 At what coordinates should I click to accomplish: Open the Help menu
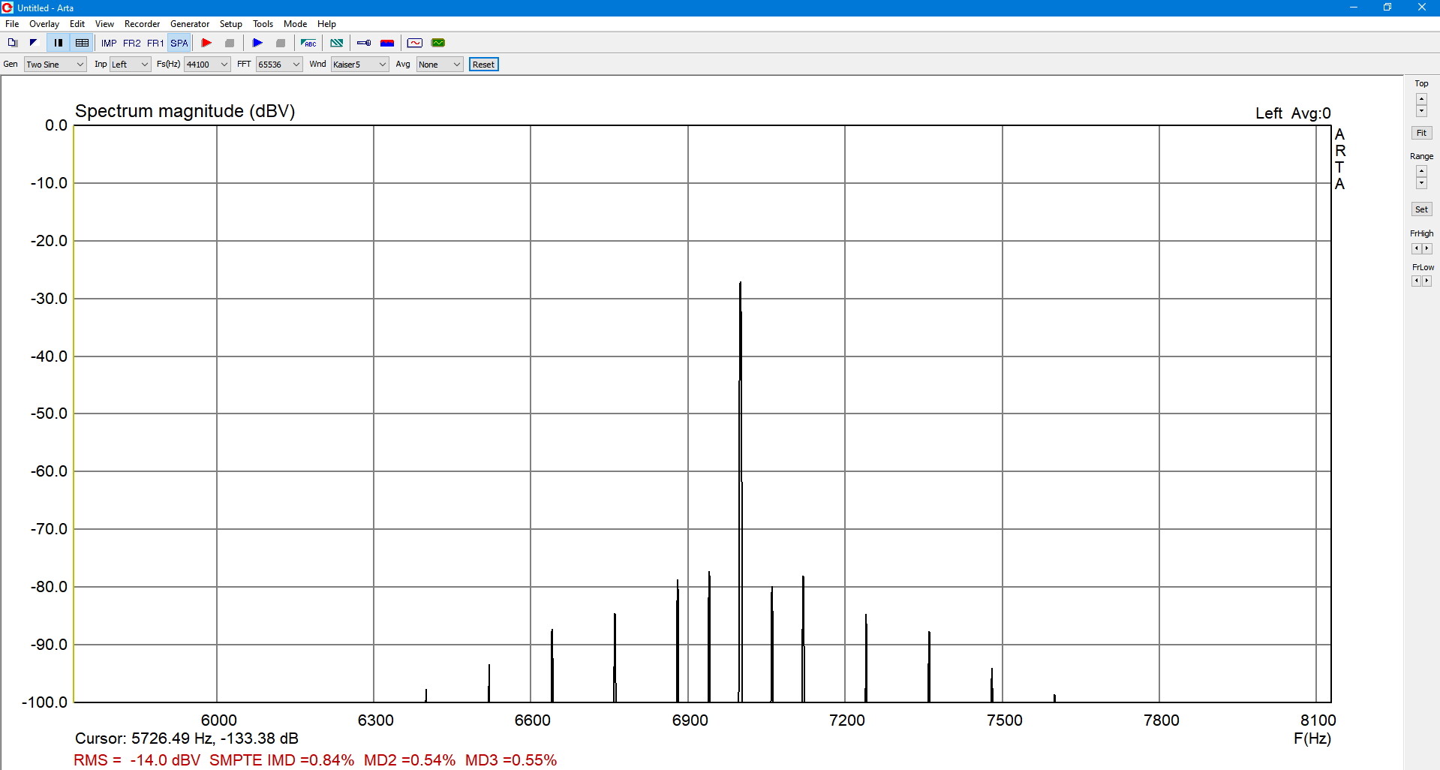click(326, 24)
